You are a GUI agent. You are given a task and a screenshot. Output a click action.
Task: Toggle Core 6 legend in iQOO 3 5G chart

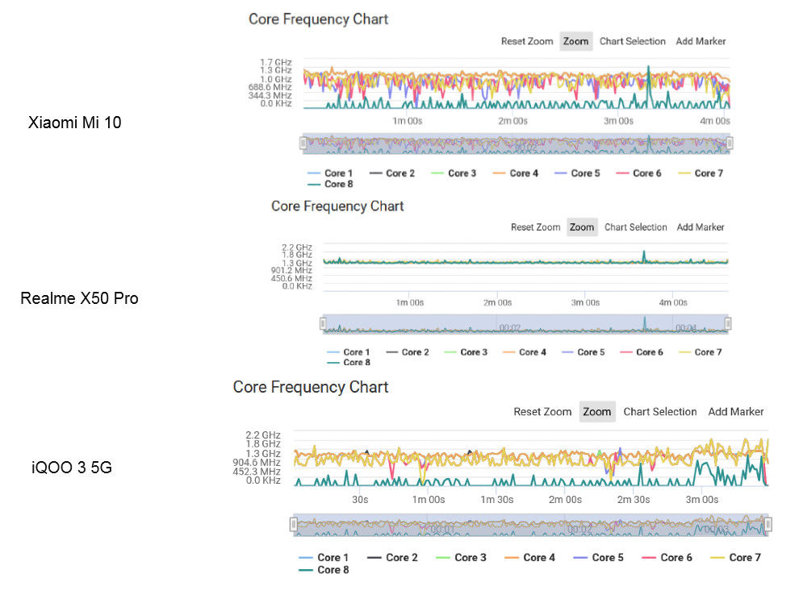coord(667,557)
